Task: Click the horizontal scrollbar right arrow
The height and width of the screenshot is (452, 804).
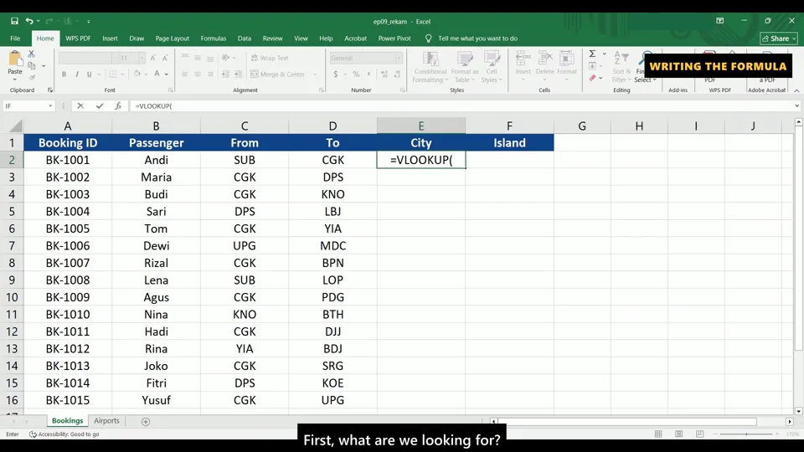Action: 790,421
